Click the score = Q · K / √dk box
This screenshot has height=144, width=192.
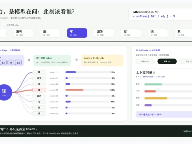(102, 60)
